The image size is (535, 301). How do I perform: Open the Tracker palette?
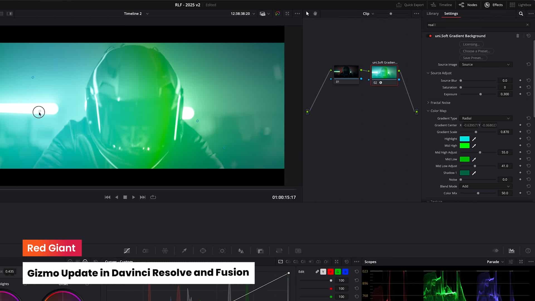pos(222,251)
